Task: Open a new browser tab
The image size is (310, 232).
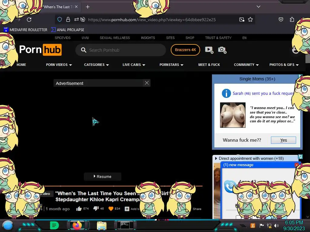Action: point(87,7)
